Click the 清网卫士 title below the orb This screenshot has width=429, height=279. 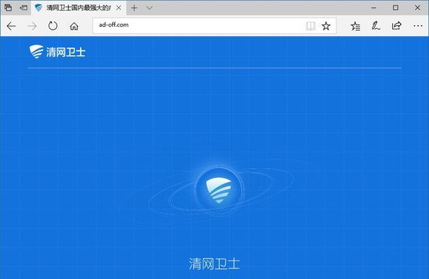(x=214, y=264)
